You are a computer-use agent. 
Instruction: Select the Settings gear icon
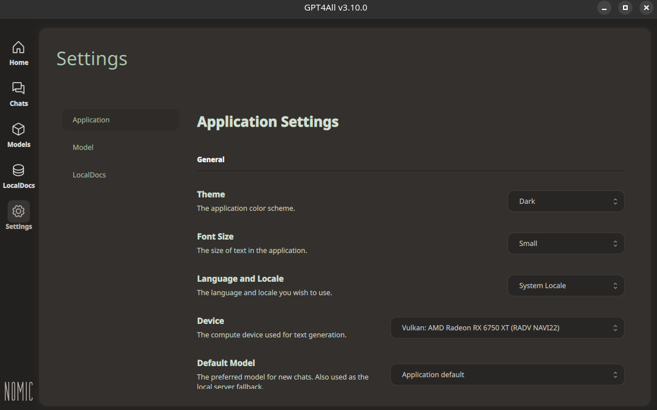click(x=18, y=211)
